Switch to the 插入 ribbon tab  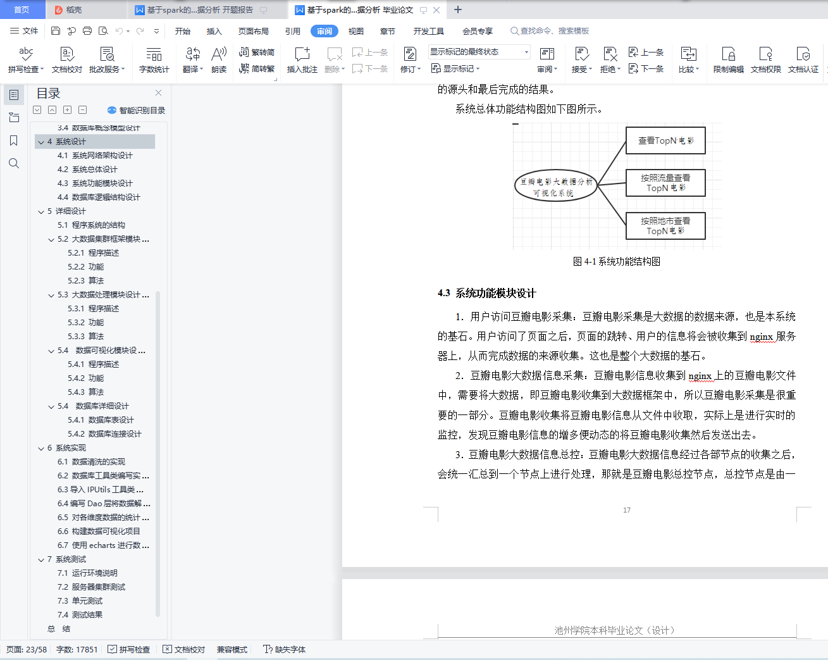coord(214,31)
